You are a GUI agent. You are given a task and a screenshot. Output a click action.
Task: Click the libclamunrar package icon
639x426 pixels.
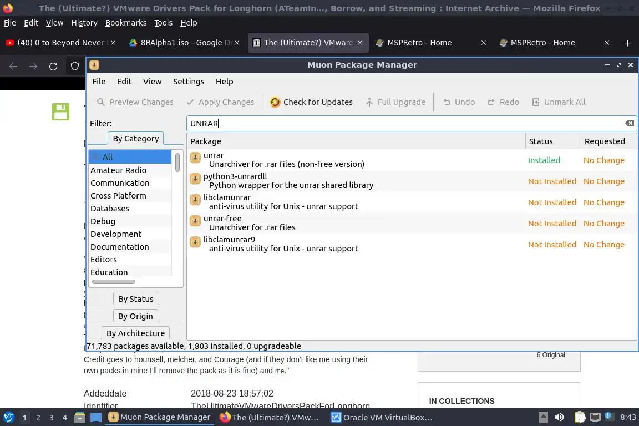coord(195,199)
